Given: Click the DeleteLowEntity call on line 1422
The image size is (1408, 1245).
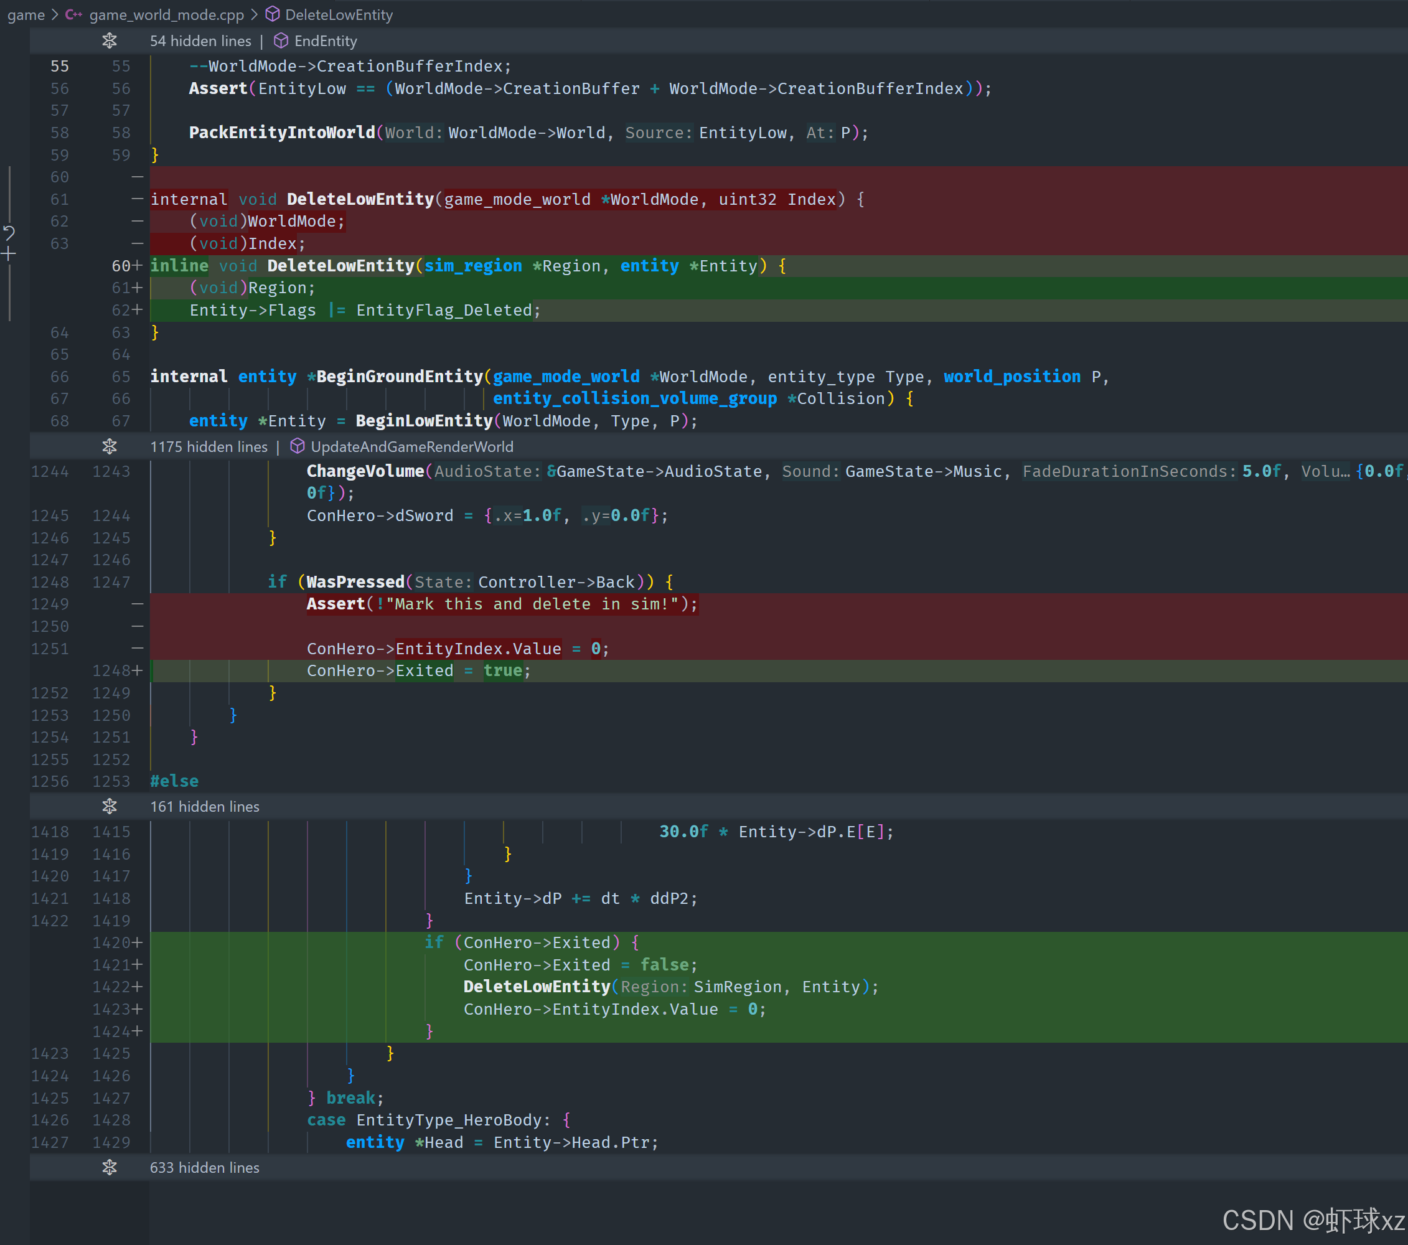Looking at the screenshot, I should pyautogui.click(x=537, y=987).
